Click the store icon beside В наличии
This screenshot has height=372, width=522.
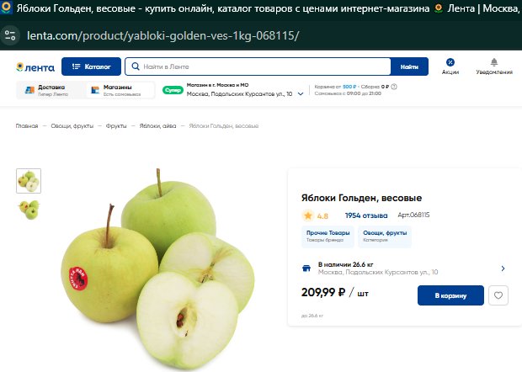coord(306,268)
